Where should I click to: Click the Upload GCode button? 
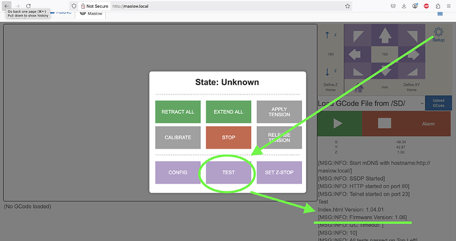click(438, 103)
